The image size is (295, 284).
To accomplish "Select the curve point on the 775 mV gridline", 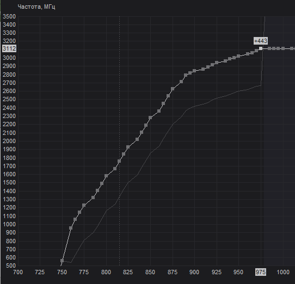I will (84, 205).
